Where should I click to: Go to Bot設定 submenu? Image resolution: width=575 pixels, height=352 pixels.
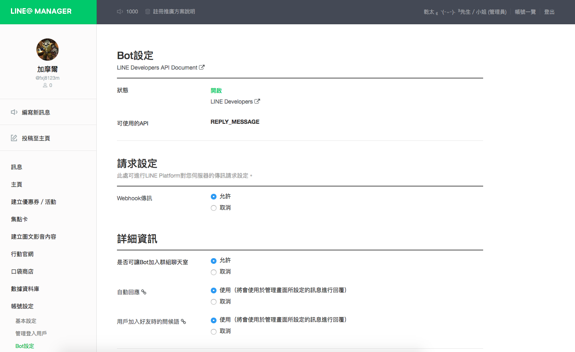(25, 346)
